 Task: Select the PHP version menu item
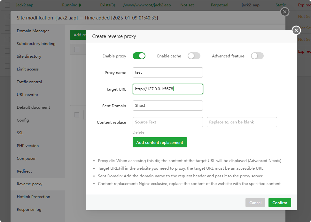(x=28, y=146)
